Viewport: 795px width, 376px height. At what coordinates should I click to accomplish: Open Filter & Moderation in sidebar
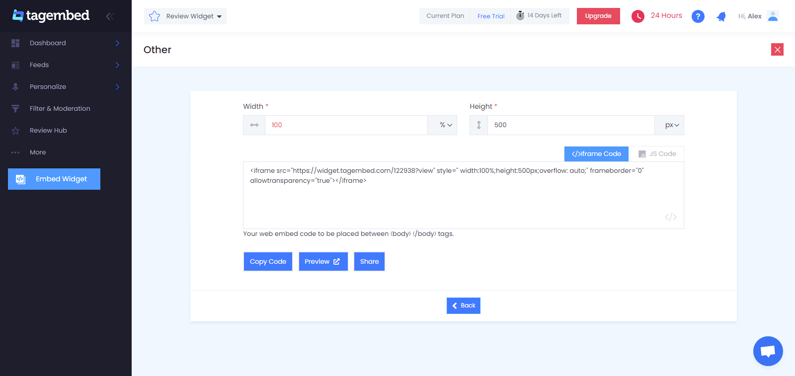click(60, 109)
